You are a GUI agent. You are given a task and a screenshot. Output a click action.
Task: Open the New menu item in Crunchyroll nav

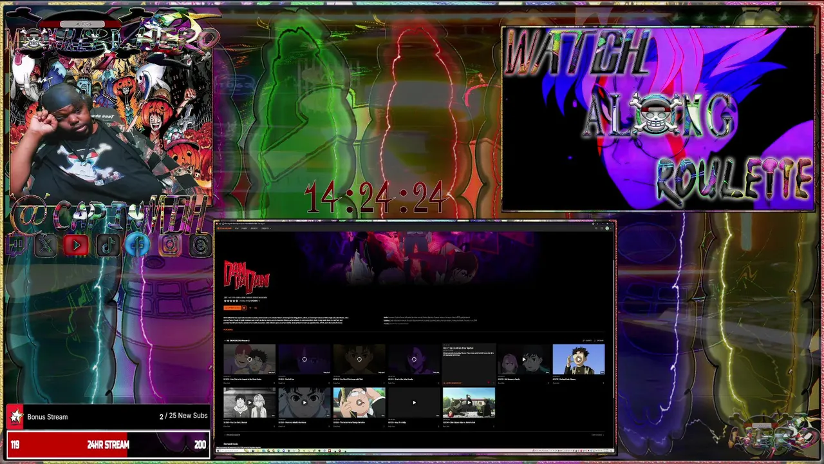click(236, 228)
